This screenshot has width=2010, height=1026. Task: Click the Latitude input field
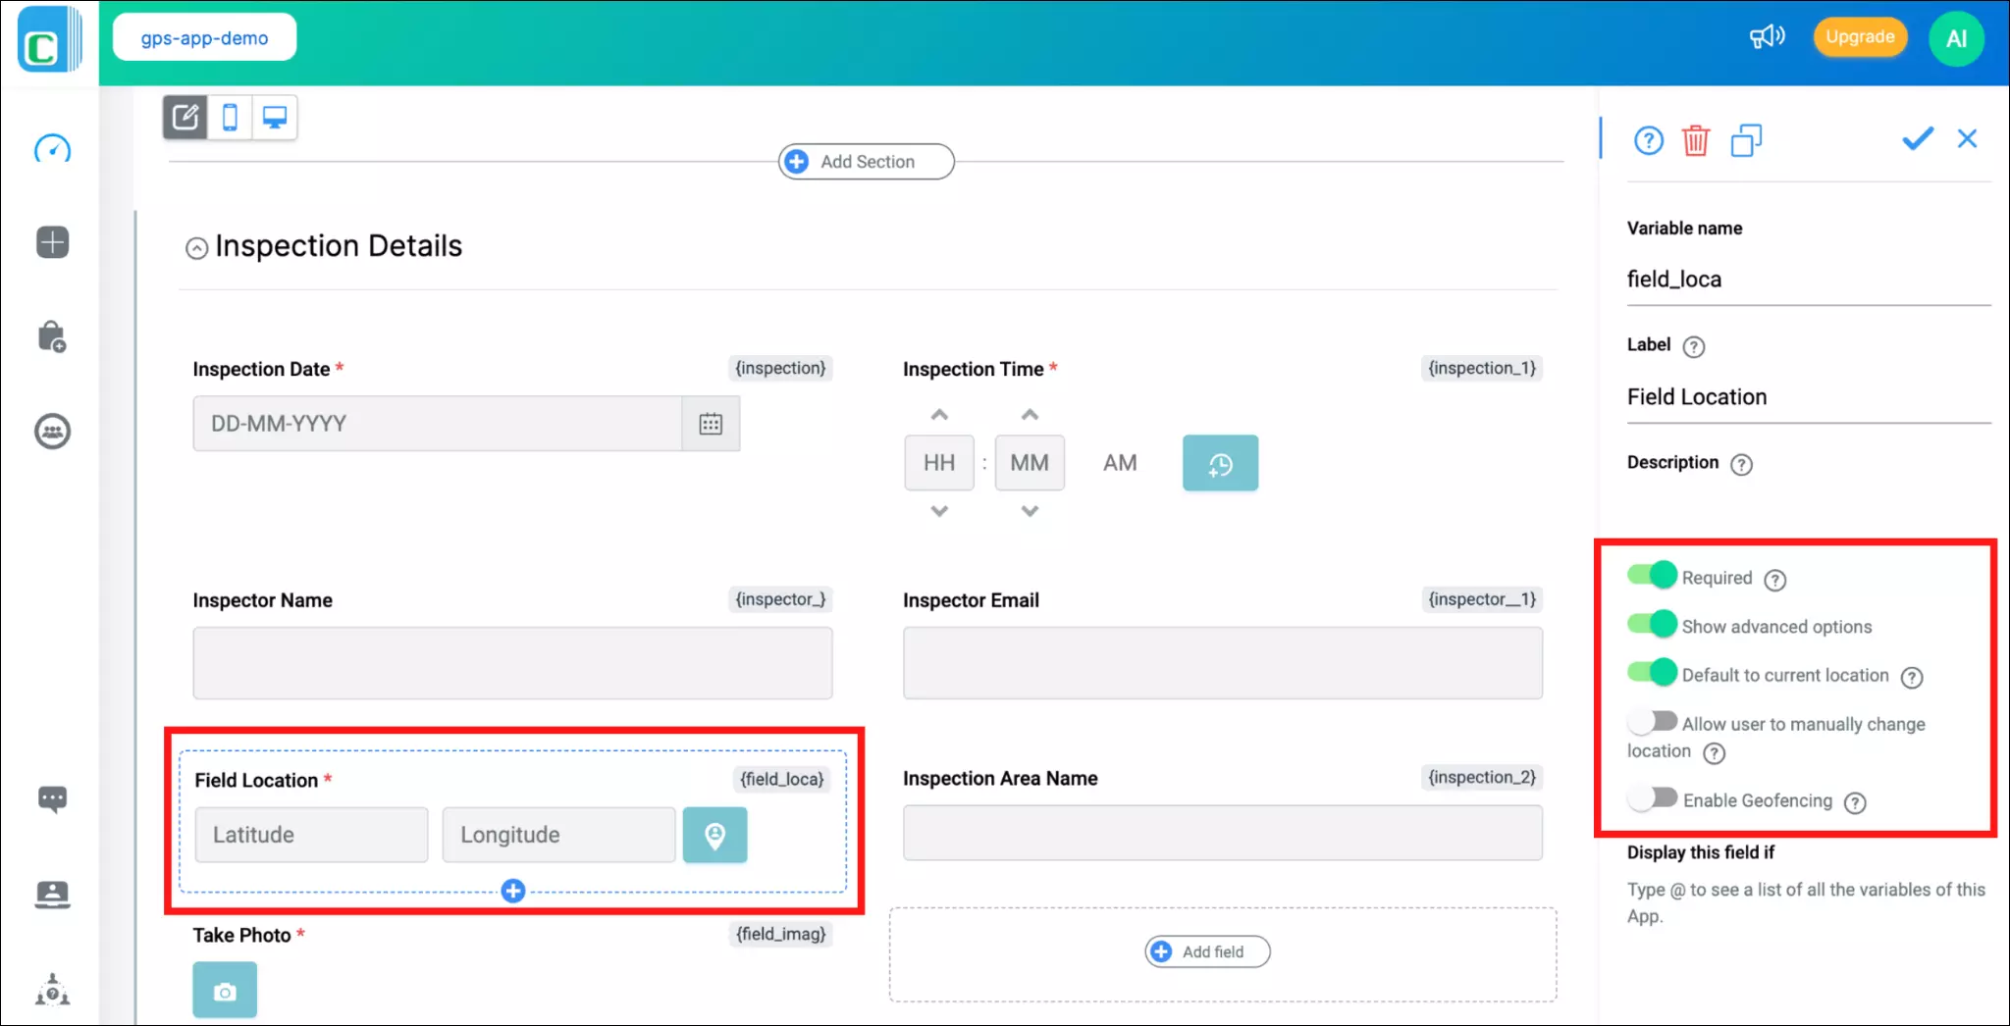click(311, 835)
